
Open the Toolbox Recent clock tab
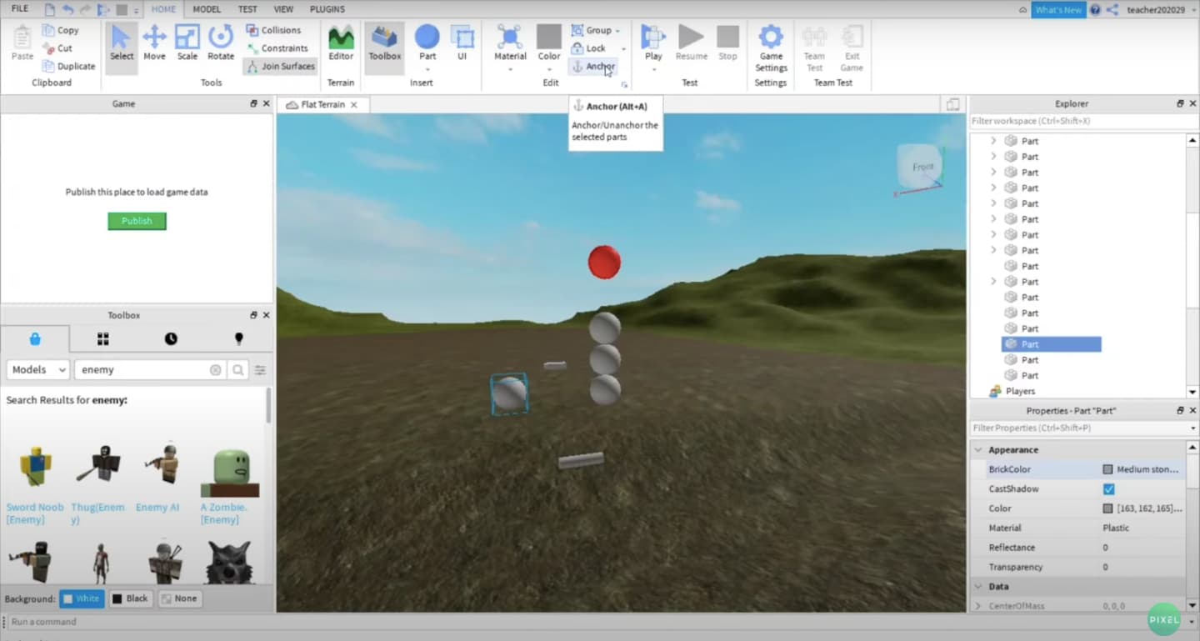[x=171, y=339]
